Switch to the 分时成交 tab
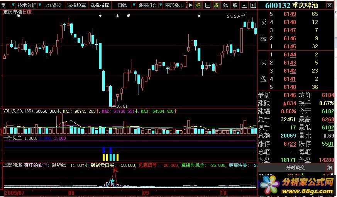The width and height of the screenshot is (337, 197). (x=296, y=168)
